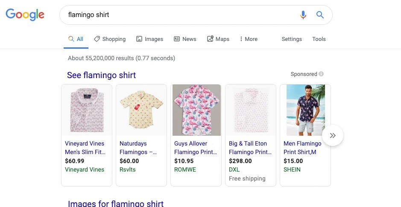Viewport: 401px width, 207px height.
Task: Switch to the Images tab
Action: click(149, 39)
